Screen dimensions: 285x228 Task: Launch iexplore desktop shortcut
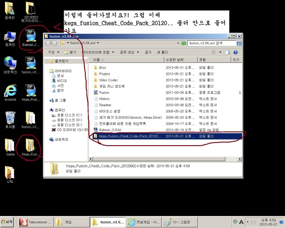tap(10, 93)
